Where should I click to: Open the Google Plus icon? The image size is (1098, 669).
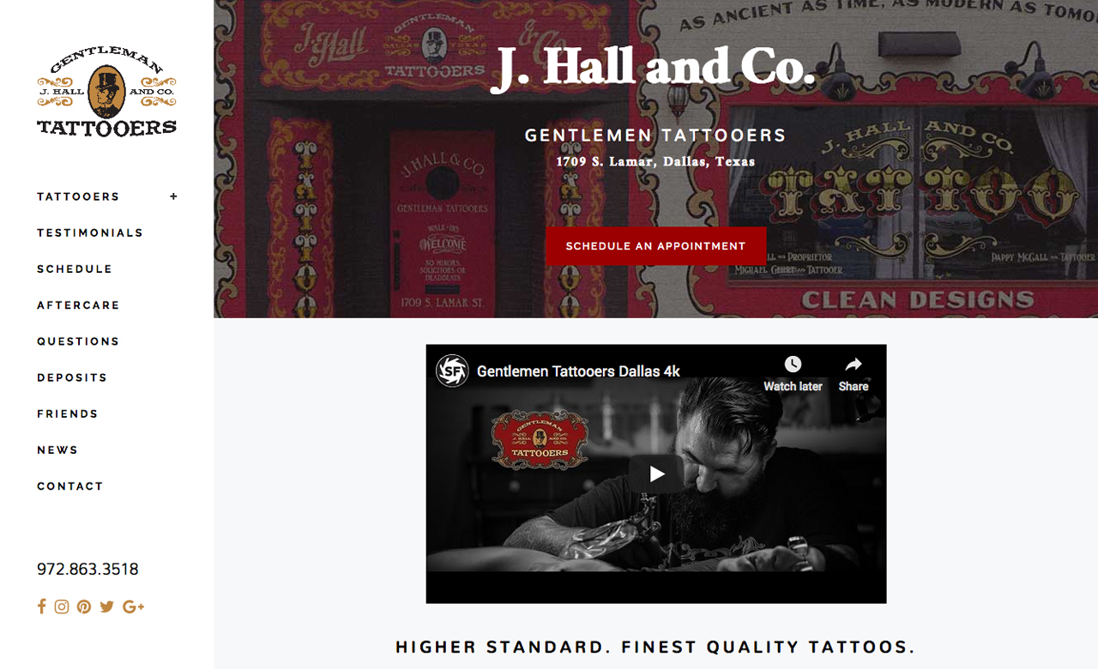(x=133, y=606)
